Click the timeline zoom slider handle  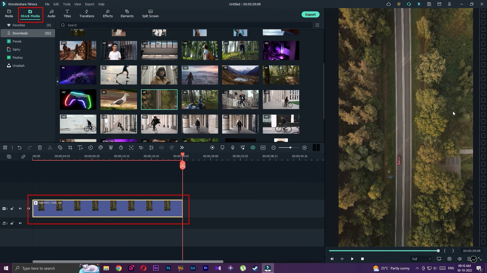290,148
